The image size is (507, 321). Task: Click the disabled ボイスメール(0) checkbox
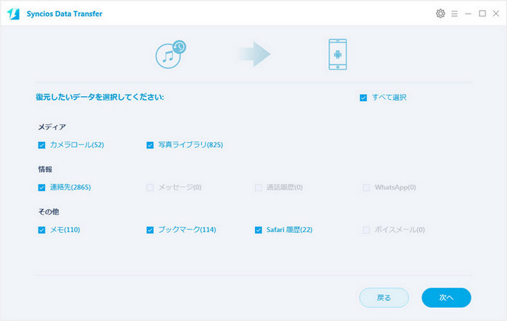click(x=366, y=230)
